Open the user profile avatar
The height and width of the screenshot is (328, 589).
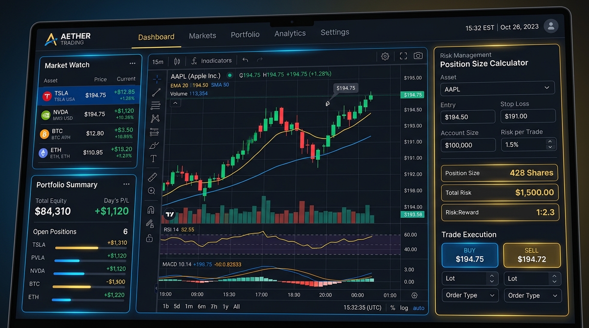[x=551, y=26]
